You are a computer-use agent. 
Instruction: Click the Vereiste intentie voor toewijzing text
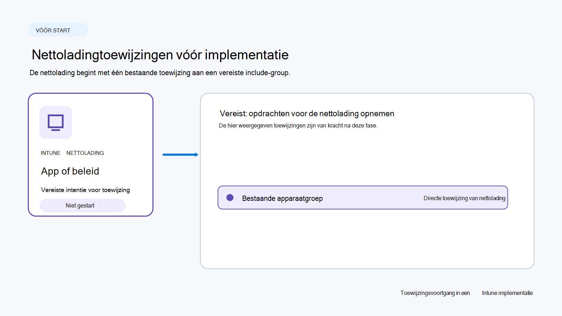point(85,190)
